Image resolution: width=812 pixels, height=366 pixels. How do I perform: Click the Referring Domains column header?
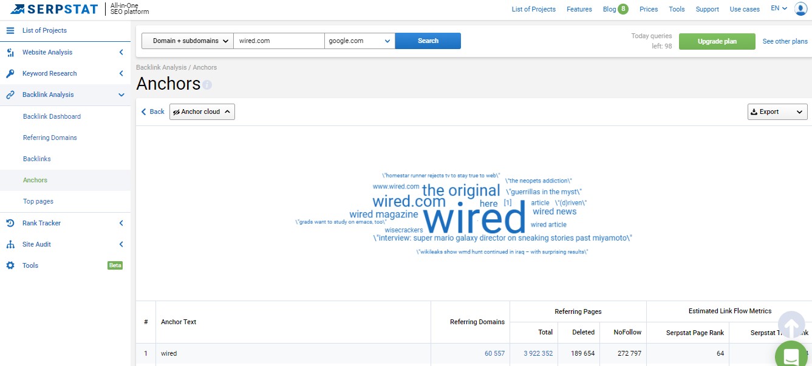tap(477, 322)
